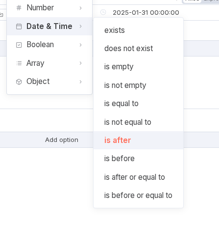Screen dimensions: 219x225
Task: Expand the Number submenu chevron
Action: click(x=80, y=8)
